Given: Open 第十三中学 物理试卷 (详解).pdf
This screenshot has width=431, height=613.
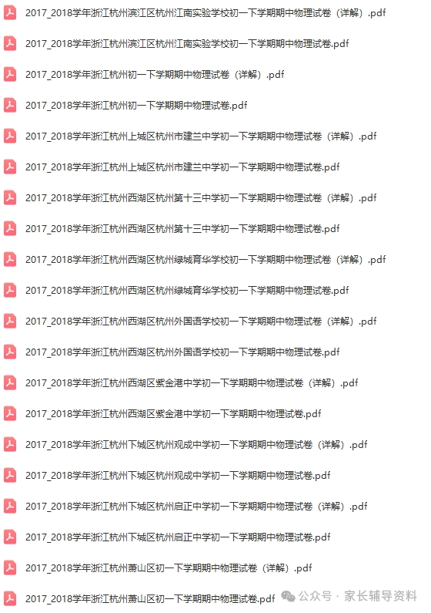Looking at the screenshot, I should tap(201, 198).
